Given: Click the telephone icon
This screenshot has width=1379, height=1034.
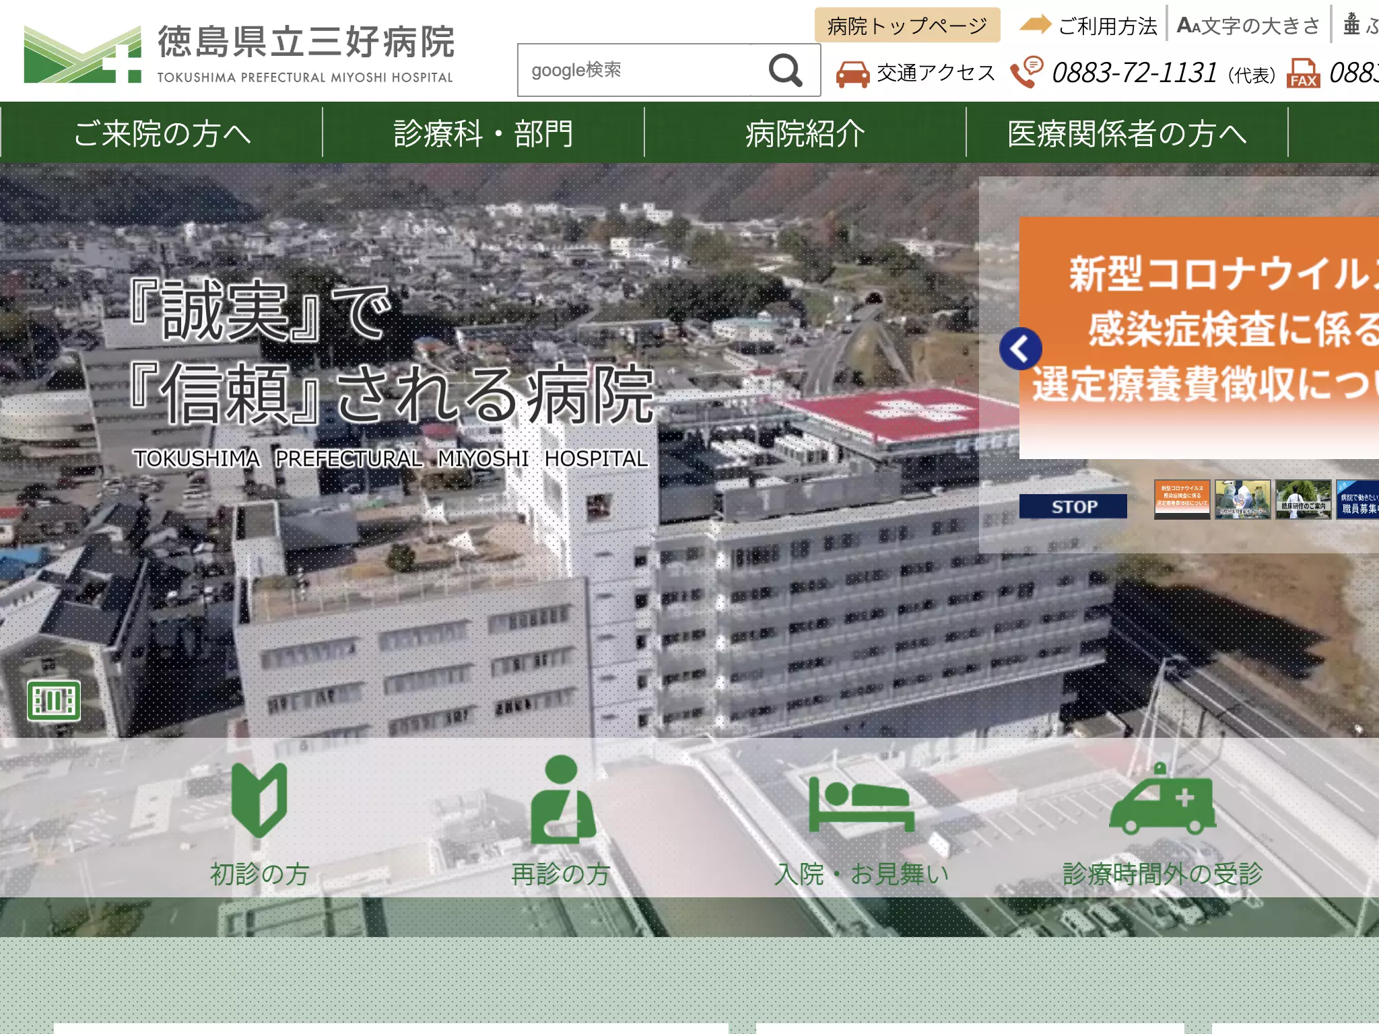Looking at the screenshot, I should 1027,73.
